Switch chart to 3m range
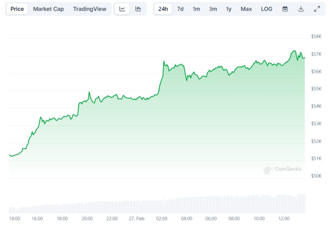 pos(213,9)
